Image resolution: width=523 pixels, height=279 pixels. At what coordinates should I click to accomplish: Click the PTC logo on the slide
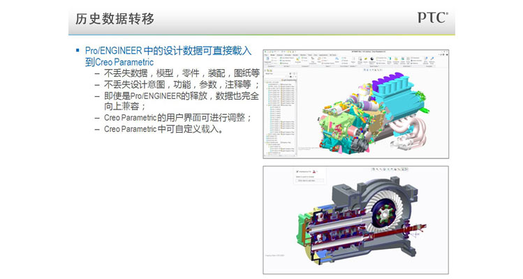click(433, 17)
